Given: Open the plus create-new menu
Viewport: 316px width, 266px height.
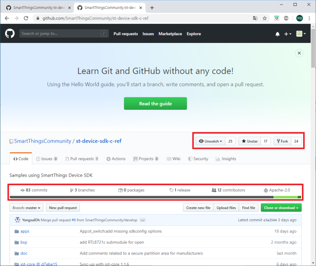Looking at the screenshot, I should click(x=288, y=34).
